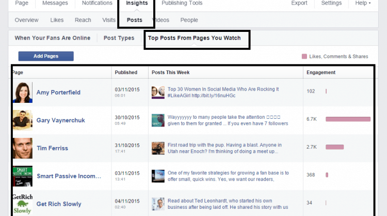387x216 pixels.
Task: Click Gary Vaynerchuk profile picture
Action: click(23, 120)
